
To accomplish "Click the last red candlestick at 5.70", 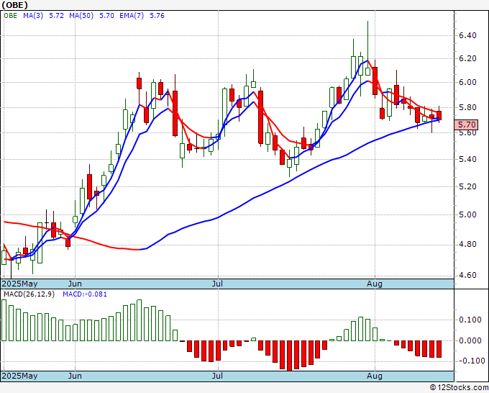I will click(439, 115).
